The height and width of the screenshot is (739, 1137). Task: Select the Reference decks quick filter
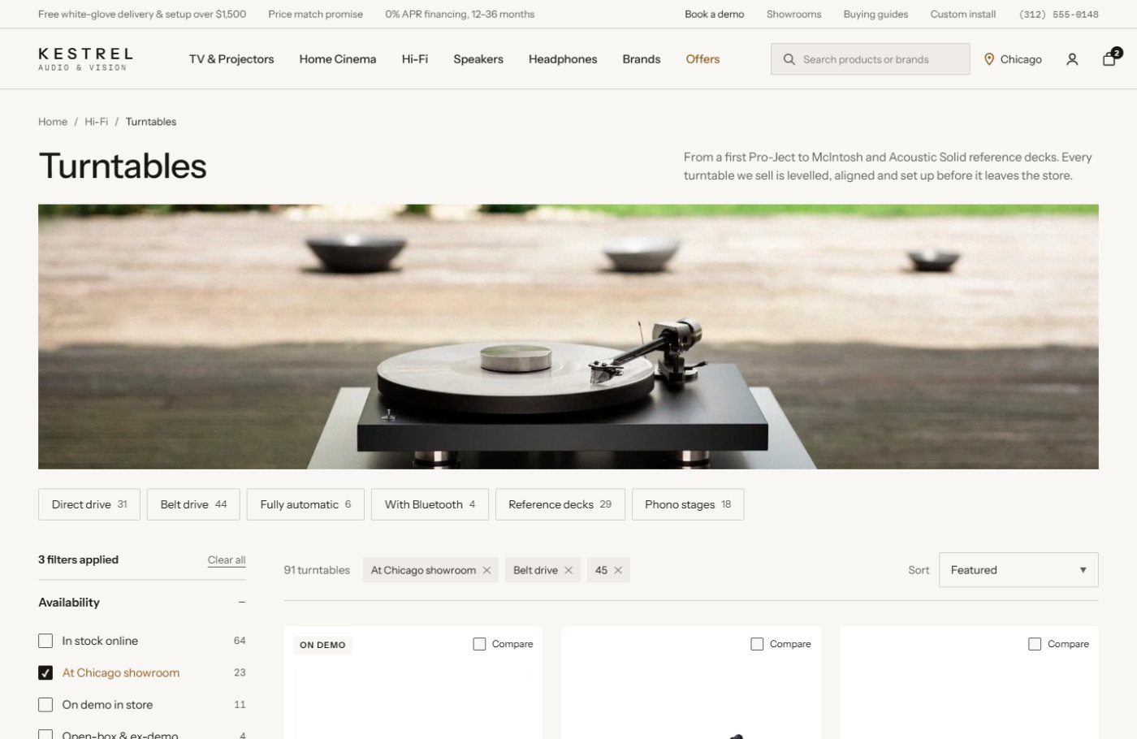point(560,504)
